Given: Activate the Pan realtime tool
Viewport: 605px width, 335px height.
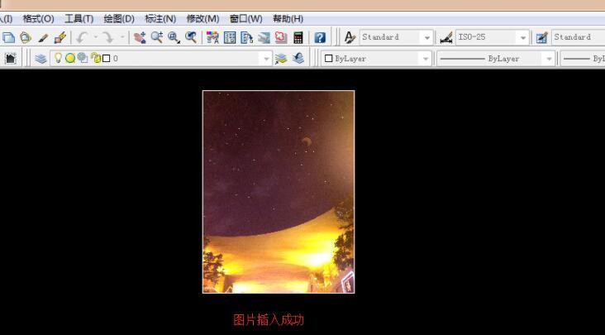Looking at the screenshot, I should 140,38.
